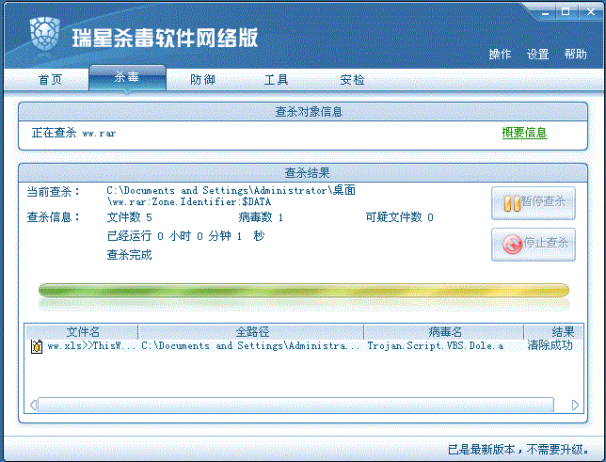Sort by 文件名 column header

pos(82,332)
